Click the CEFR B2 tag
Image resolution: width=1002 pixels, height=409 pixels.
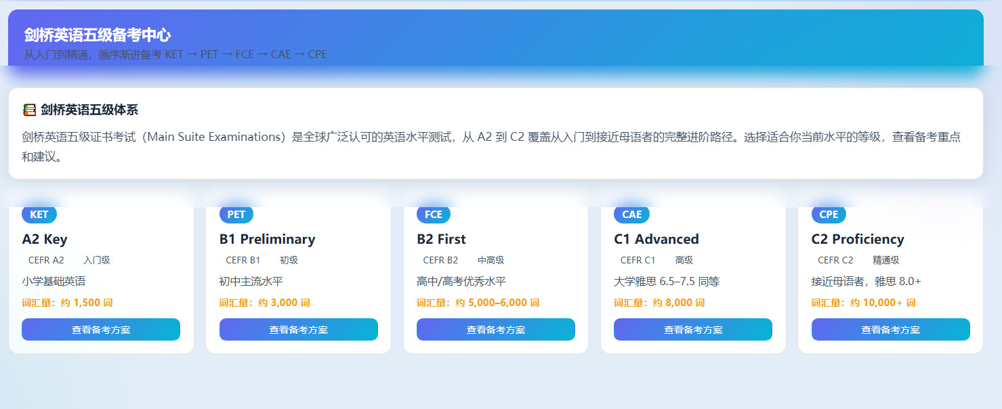pyautogui.click(x=440, y=260)
